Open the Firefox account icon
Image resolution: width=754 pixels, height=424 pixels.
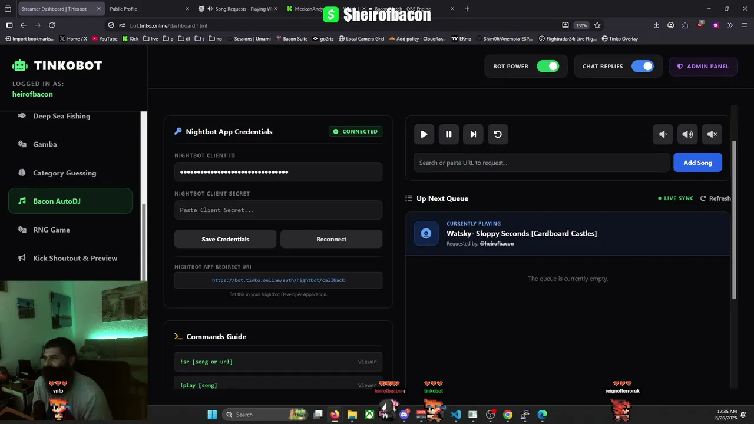coord(670,25)
